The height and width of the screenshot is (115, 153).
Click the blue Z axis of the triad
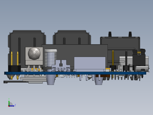pyautogui.click(x=11, y=106)
